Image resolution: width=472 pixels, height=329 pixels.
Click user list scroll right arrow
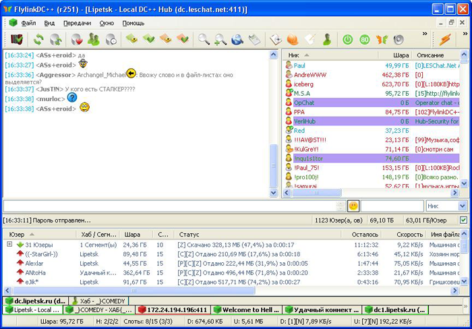(x=455, y=193)
